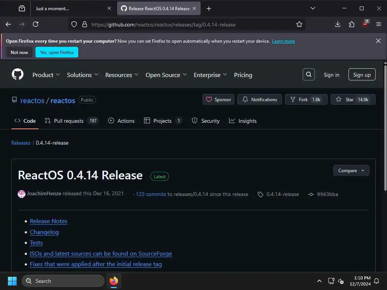Viewport: 387px width, 290px height.
Task: Open the Projects tab
Action: (x=163, y=121)
